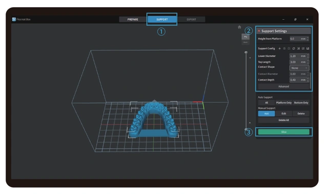The width and height of the screenshot is (328, 194).
Task: Choose Platform Only auto support
Action: [283, 103]
